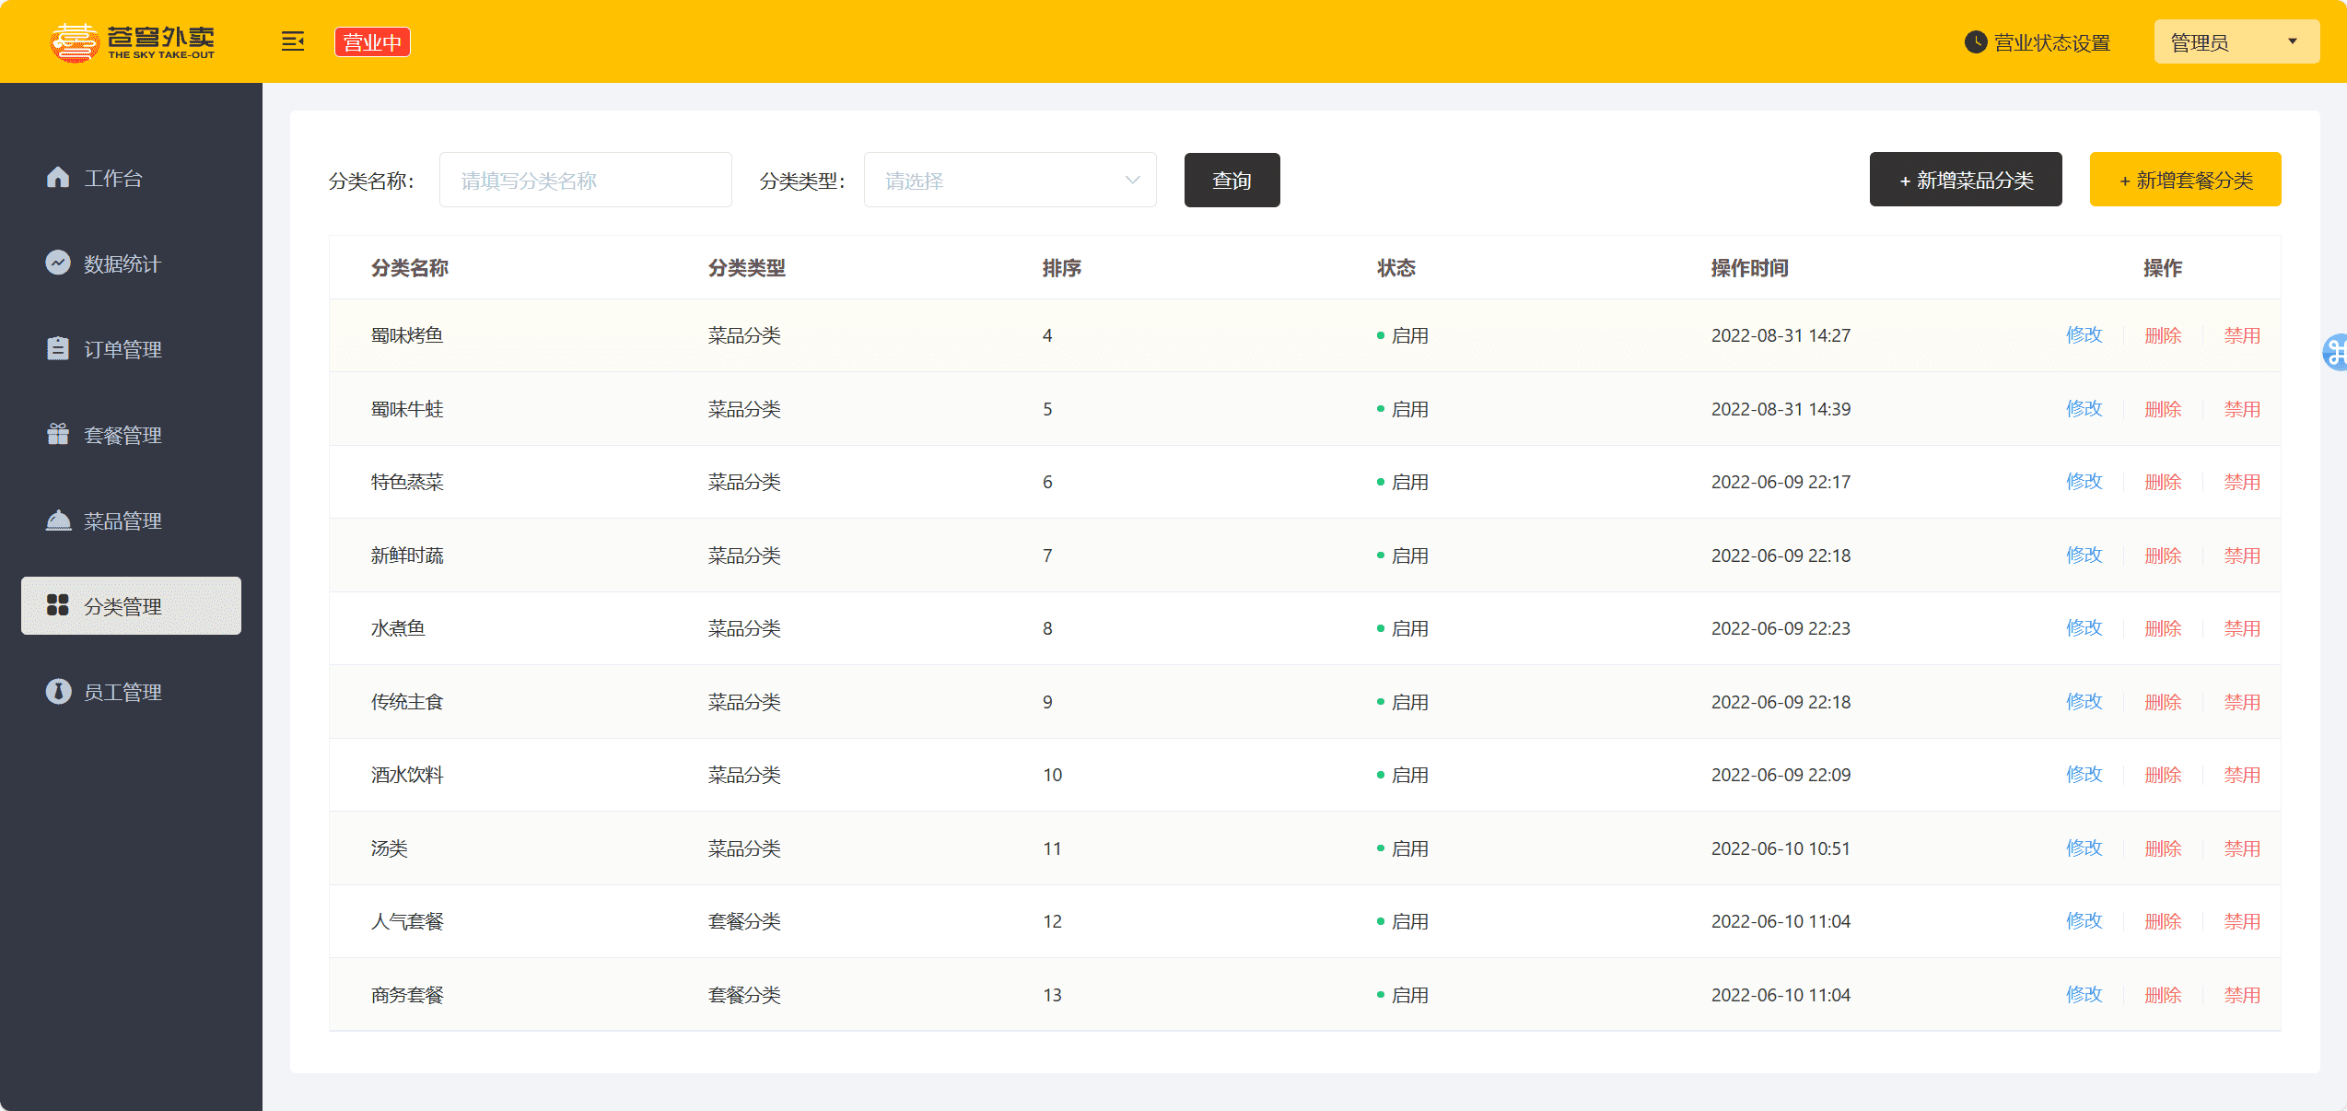The width and height of the screenshot is (2347, 1111).
Task: Click 删除 for 特色蒸菜
Action: click(x=2163, y=482)
